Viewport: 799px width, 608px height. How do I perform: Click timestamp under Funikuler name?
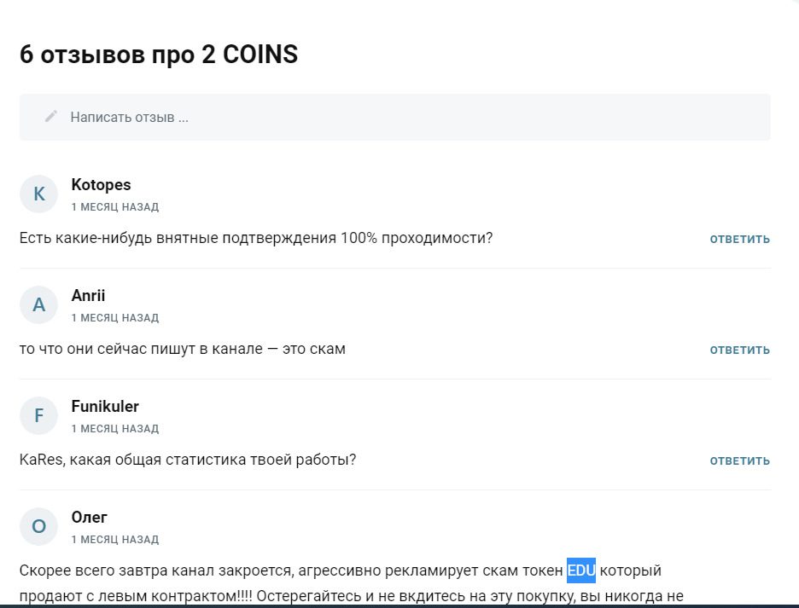point(115,429)
